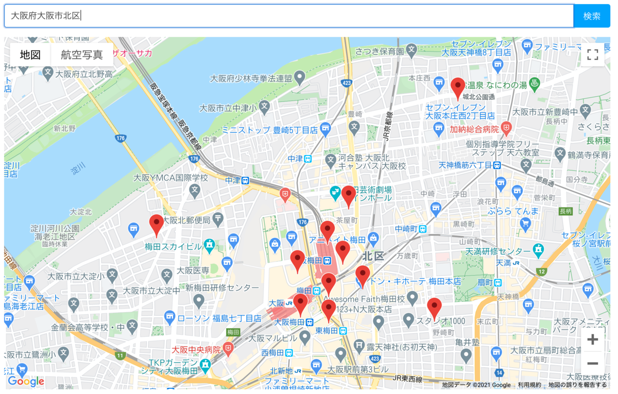Open the 利用規約 terms link
Screen dimensions: 618x394
(529, 385)
